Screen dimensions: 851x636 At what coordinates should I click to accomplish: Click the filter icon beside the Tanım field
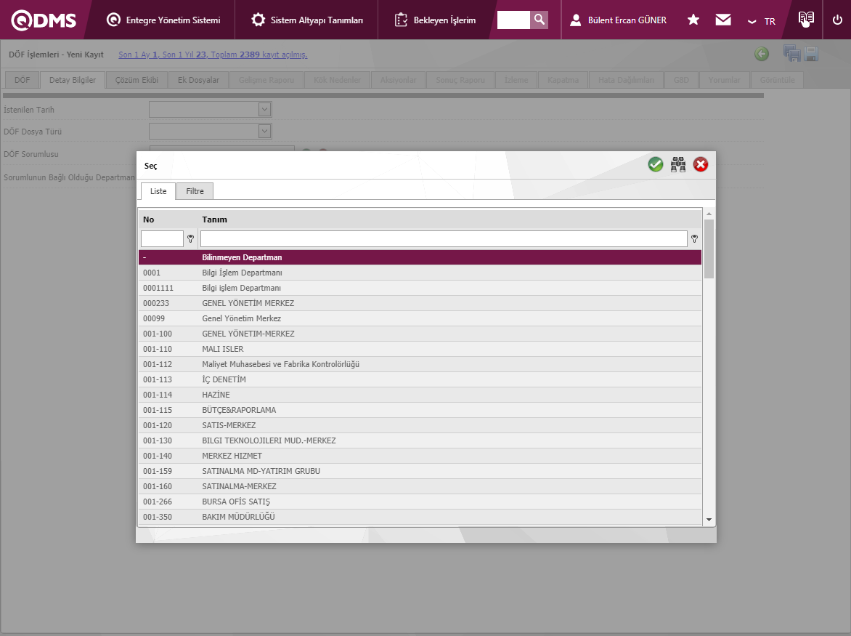(694, 239)
